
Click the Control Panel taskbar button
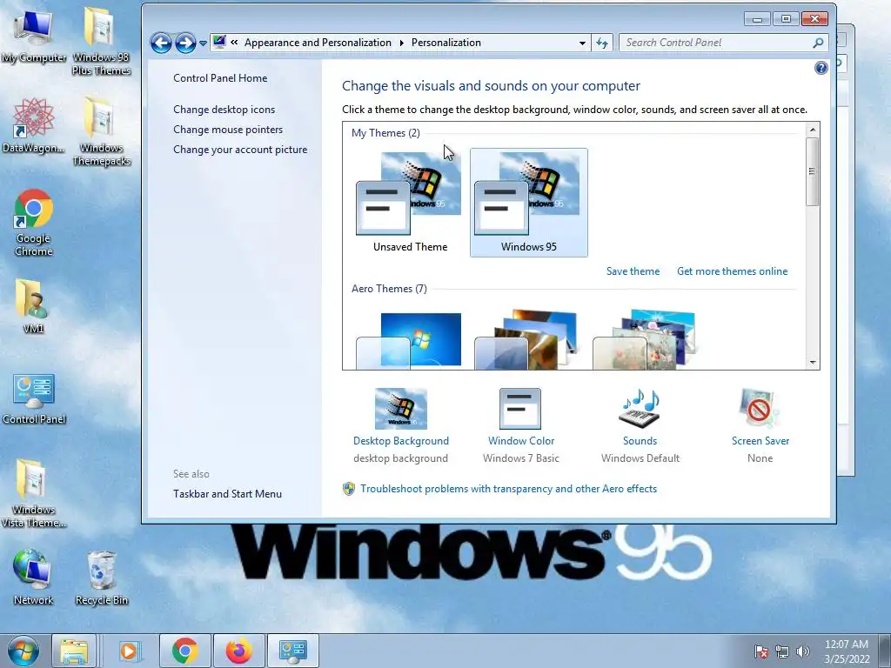tap(293, 651)
